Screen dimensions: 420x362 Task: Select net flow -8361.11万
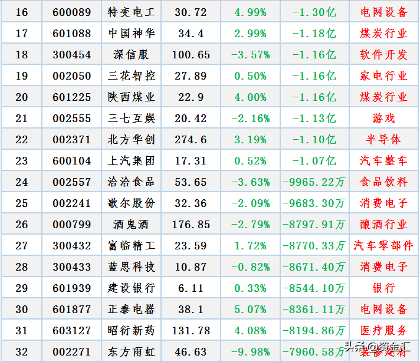[314, 310]
